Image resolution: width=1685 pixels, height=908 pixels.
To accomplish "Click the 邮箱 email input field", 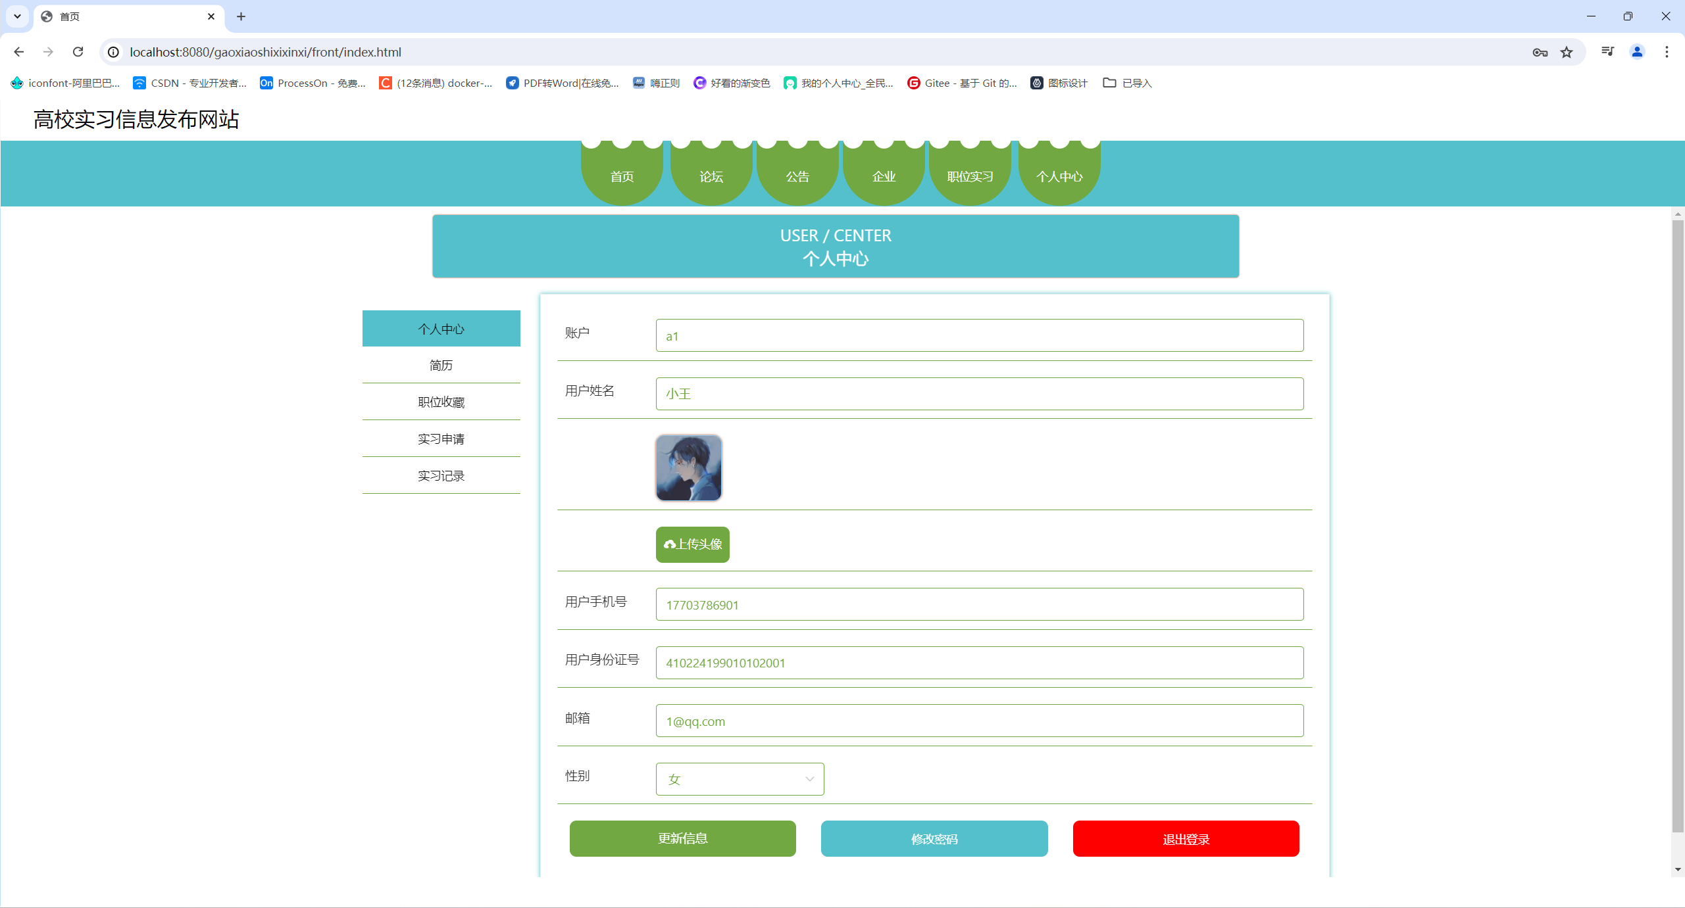I will (979, 721).
